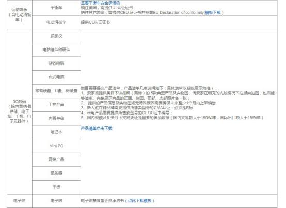Select the 平板 cell
The width and height of the screenshot is (286, 208).
pos(56,187)
